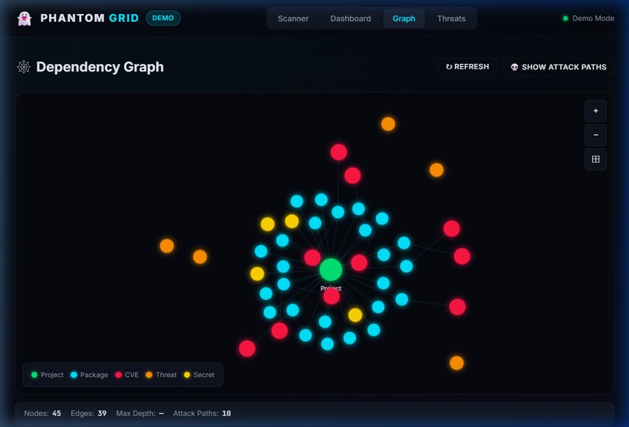Click the Nodes: 45 status entry
The width and height of the screenshot is (629, 427).
(42, 414)
